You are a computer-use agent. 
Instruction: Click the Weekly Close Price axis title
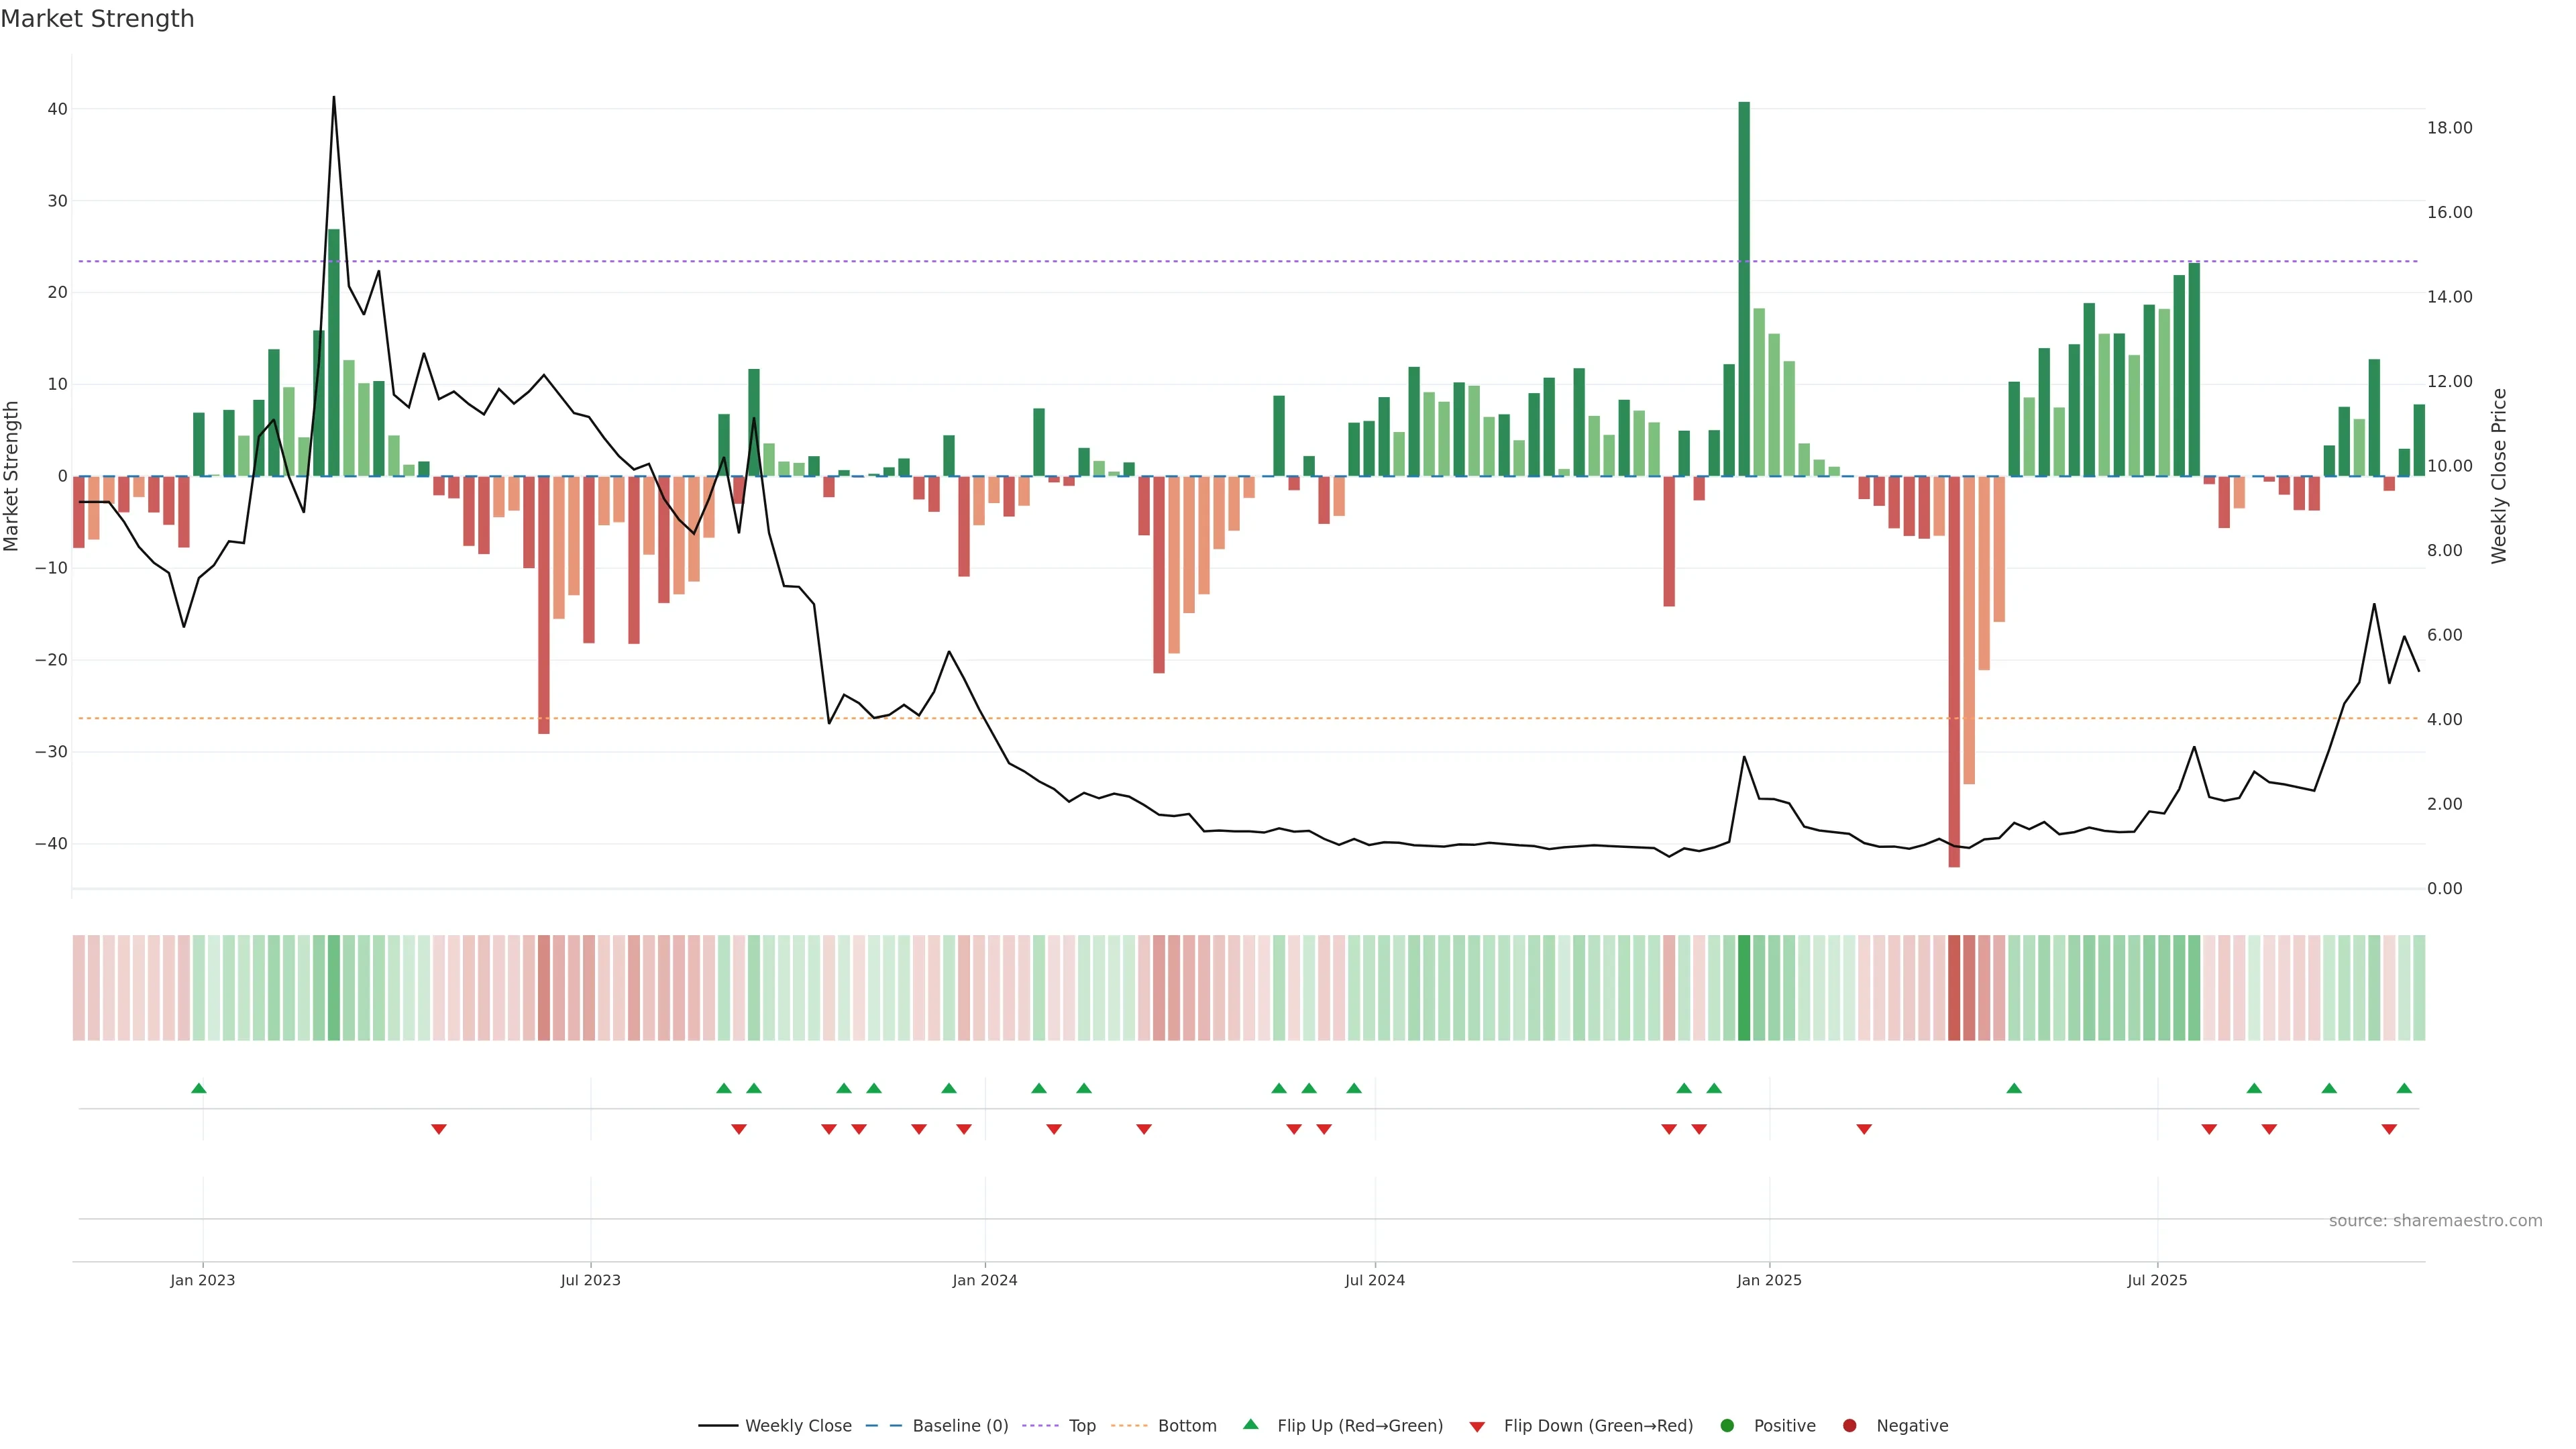[2499, 476]
